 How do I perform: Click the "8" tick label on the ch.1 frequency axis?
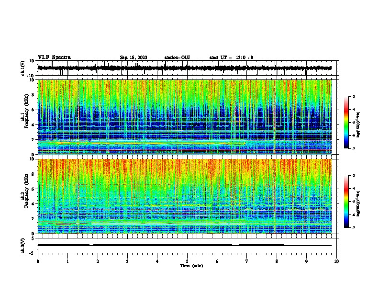pos(33,95)
